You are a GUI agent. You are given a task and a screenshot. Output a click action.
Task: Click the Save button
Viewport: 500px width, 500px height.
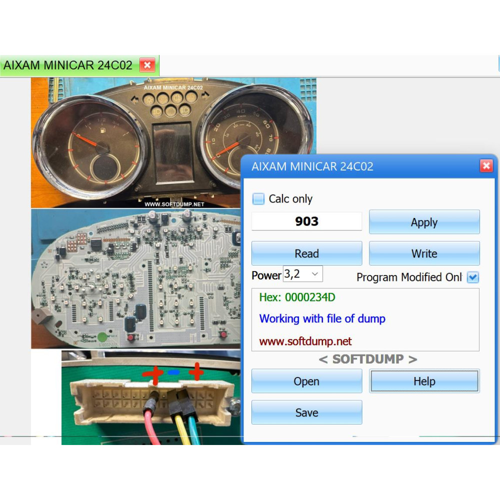click(x=307, y=412)
